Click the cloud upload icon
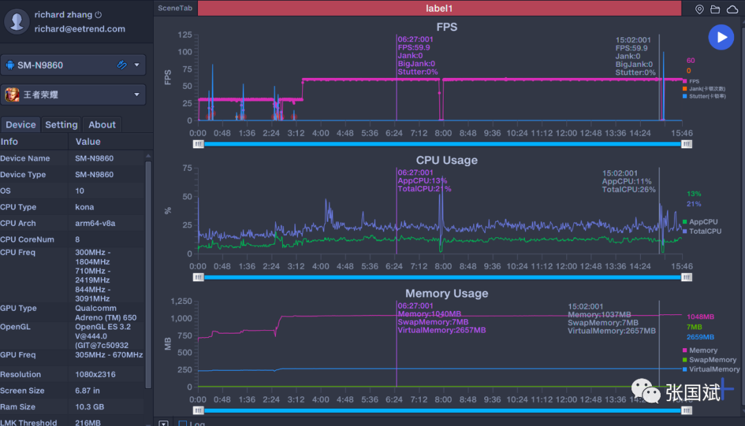This screenshot has width=745, height=426. (x=732, y=9)
